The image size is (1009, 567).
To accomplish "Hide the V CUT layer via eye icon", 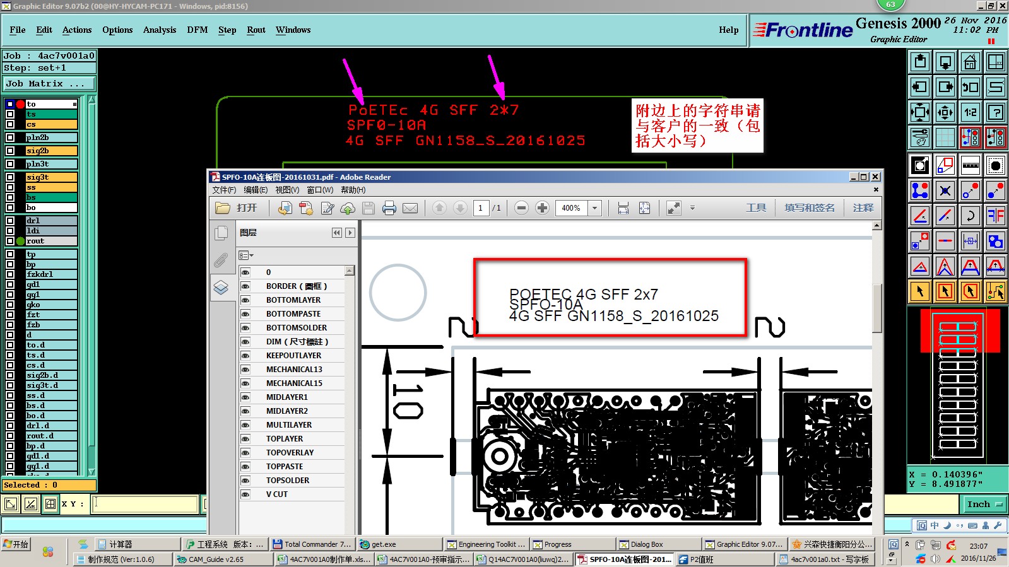I will (x=245, y=494).
